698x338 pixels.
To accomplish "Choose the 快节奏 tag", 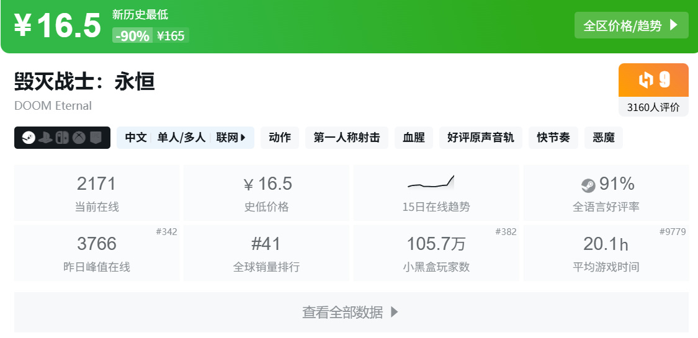I will tap(553, 138).
